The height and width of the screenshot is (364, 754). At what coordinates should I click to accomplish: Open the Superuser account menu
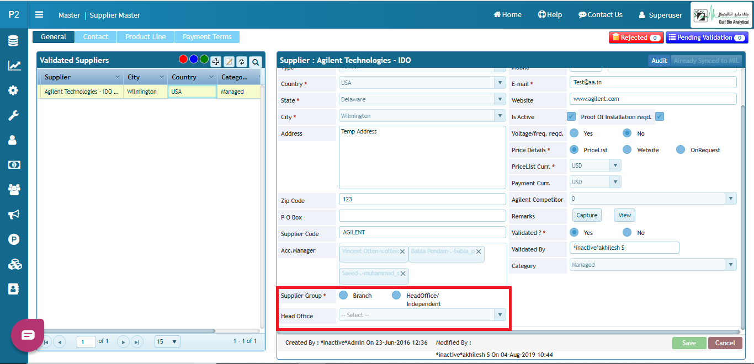pyautogui.click(x=660, y=15)
